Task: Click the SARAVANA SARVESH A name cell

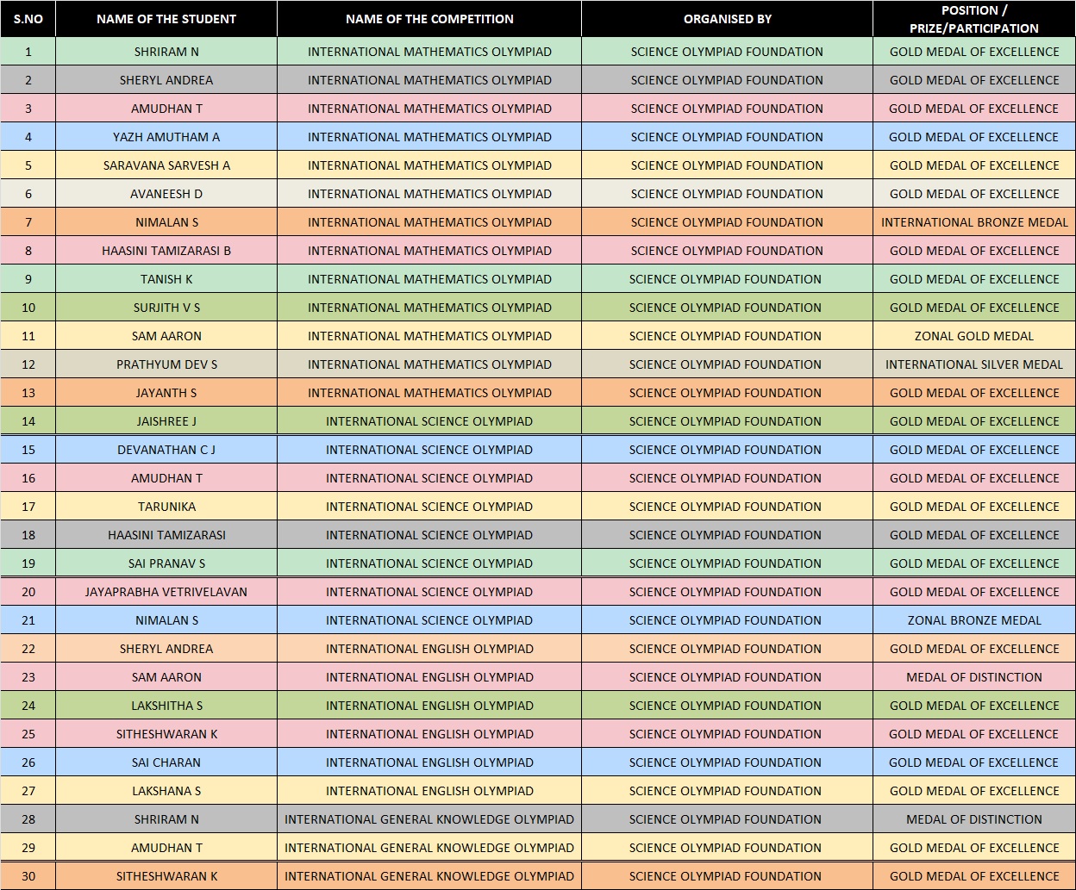Action: tap(166, 165)
